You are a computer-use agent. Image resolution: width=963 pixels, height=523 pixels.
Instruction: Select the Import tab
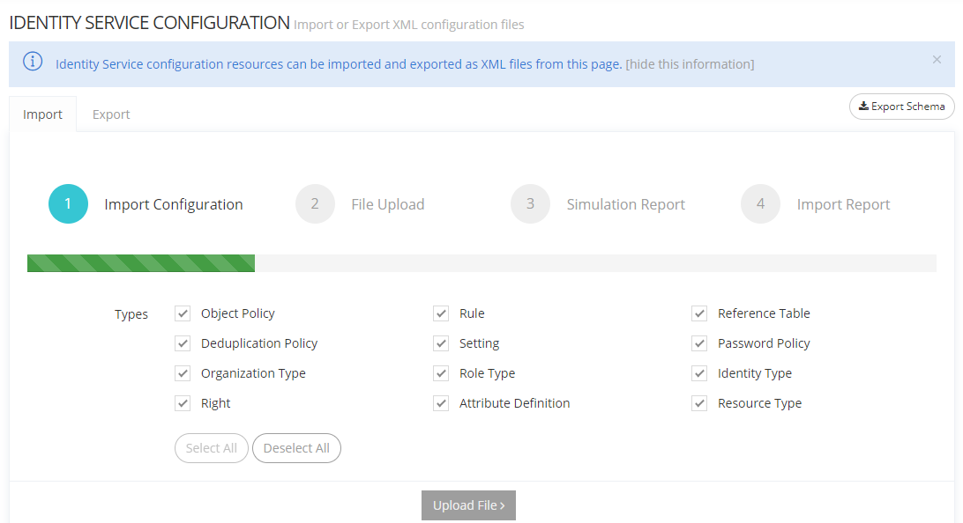42,114
